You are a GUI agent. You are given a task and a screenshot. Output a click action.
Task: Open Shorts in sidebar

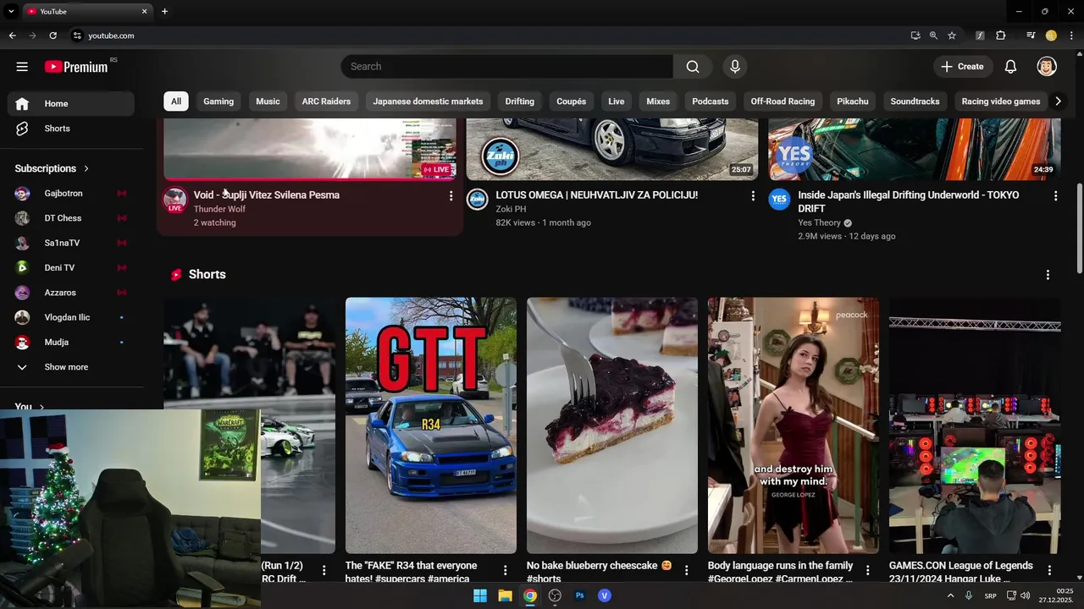click(71, 129)
